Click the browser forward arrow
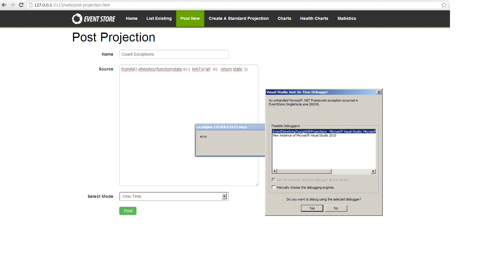479x260 pixels. (x=12, y=5)
